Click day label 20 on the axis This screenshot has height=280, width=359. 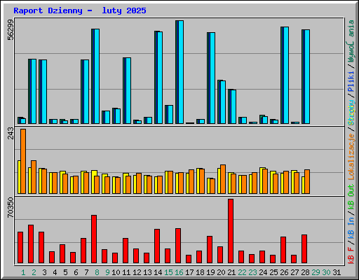coord(221,272)
